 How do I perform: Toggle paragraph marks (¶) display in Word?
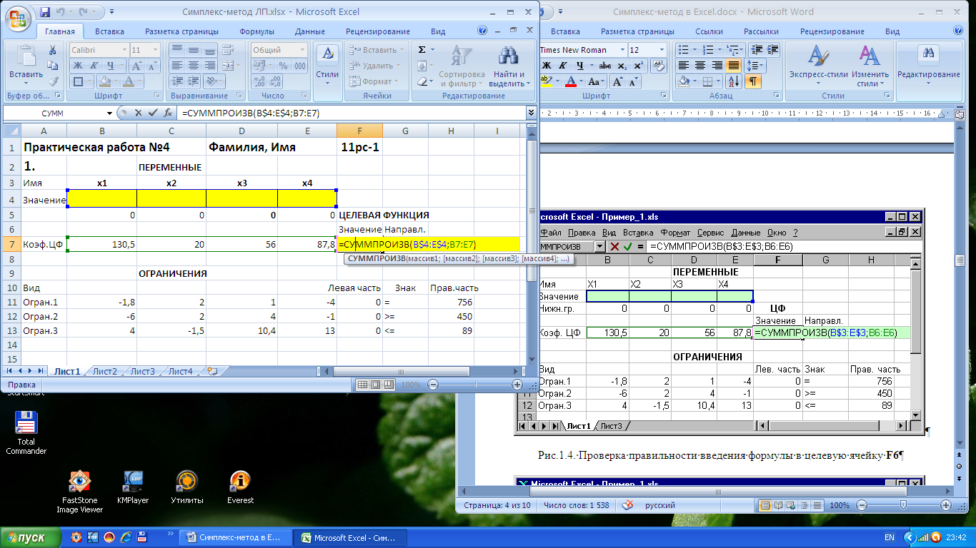coord(753,81)
